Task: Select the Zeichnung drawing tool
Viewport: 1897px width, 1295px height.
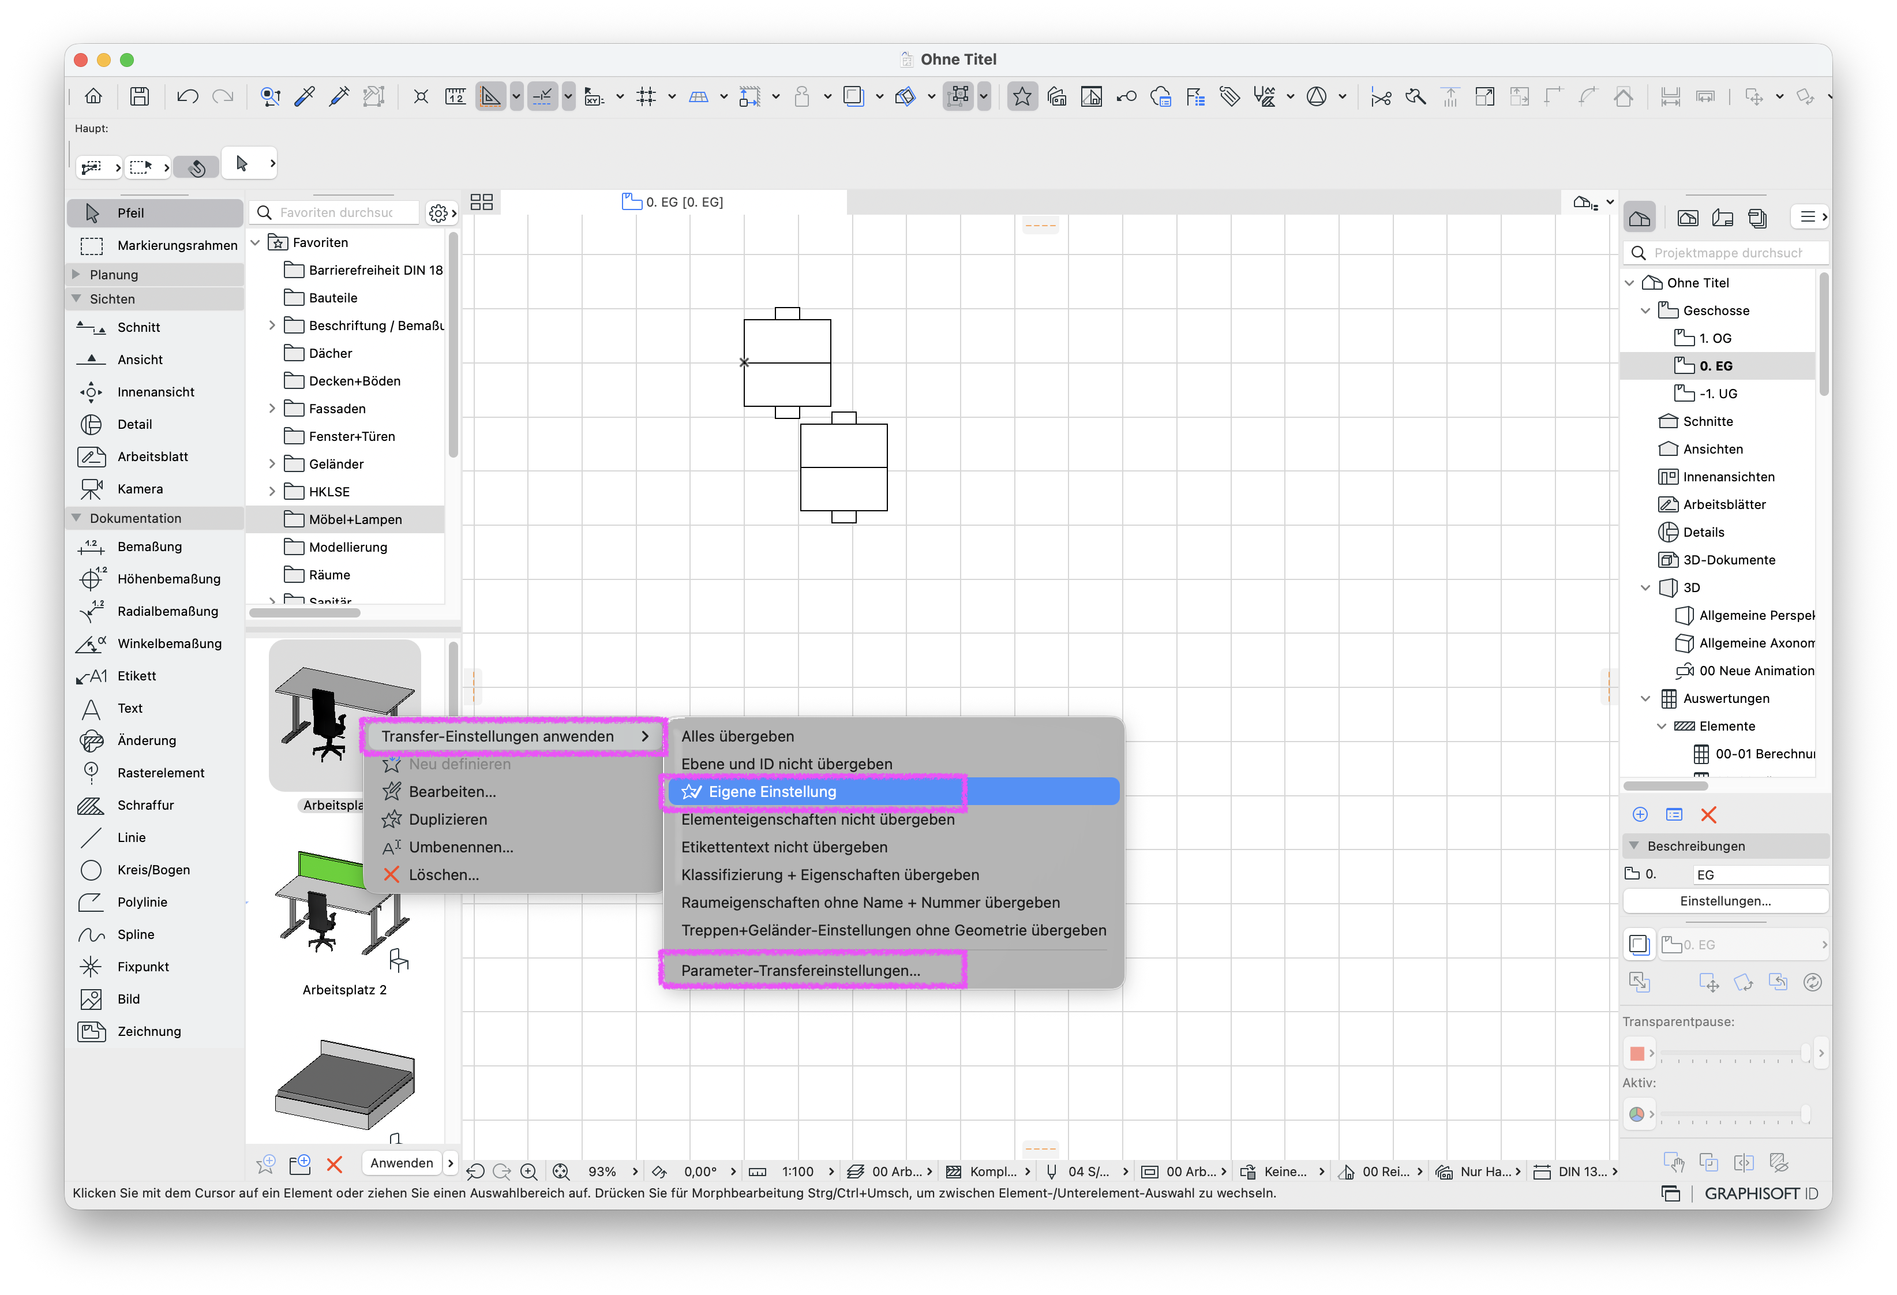Action: click(155, 1031)
